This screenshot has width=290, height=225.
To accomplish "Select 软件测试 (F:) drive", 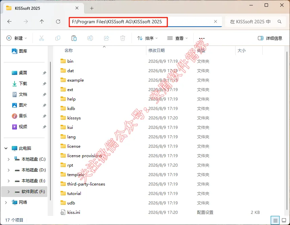I will point(24,192).
